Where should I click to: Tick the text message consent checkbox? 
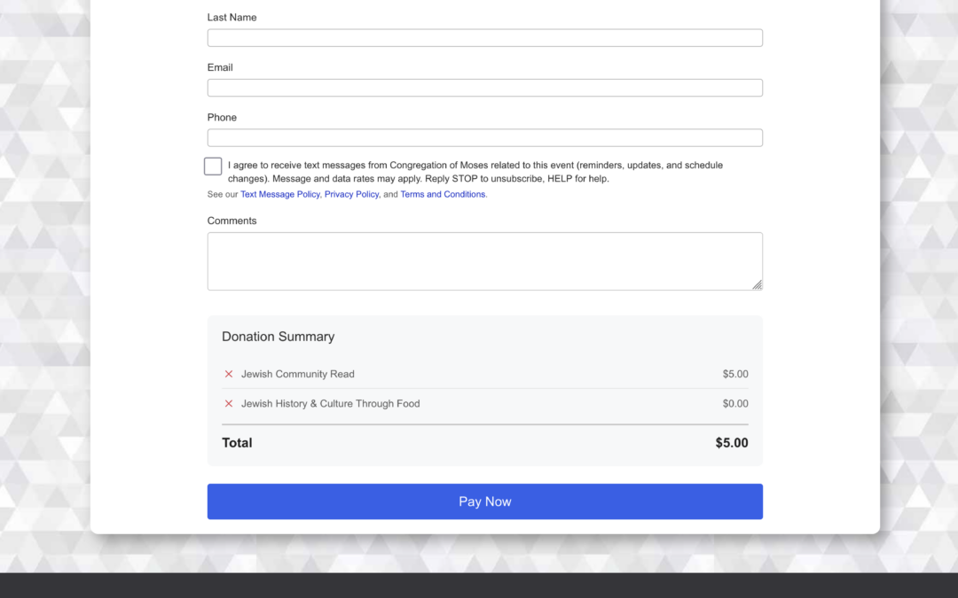pyautogui.click(x=213, y=167)
